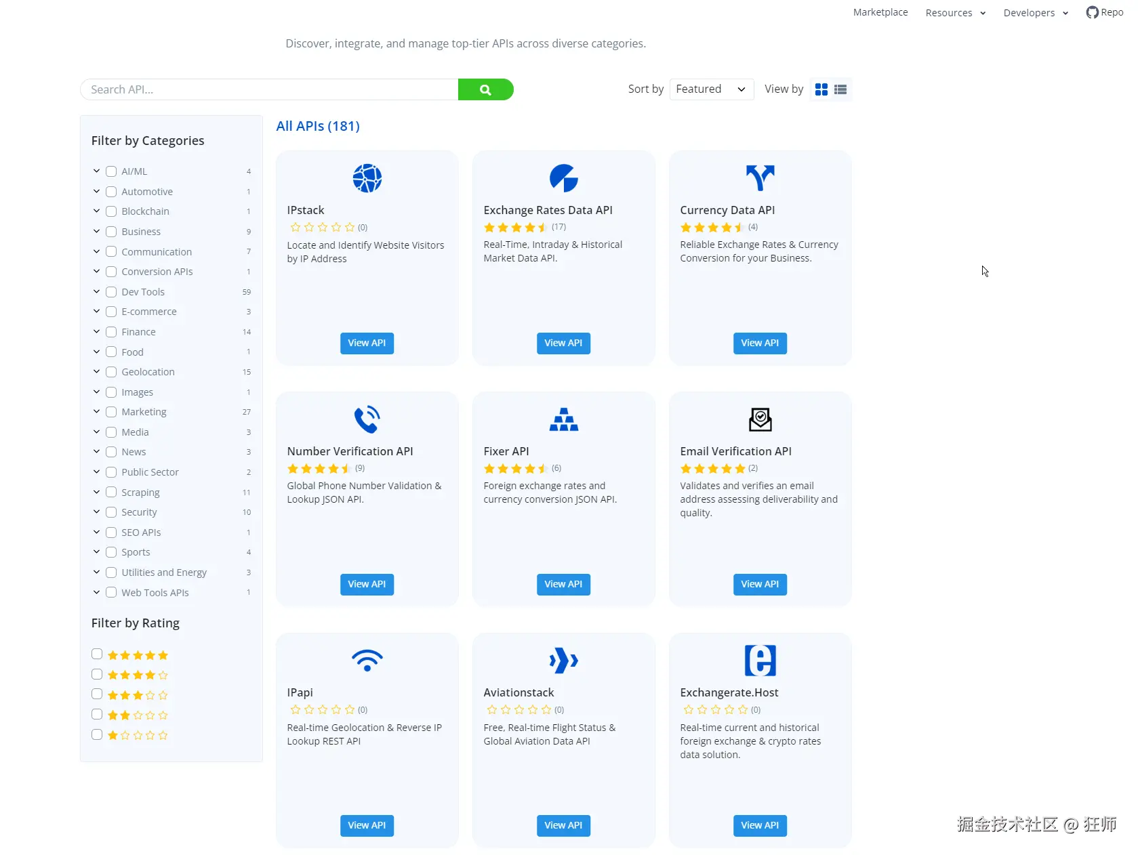This screenshot has height=855, width=1138.
Task: Check the three-star rating filter checkbox
Action: point(97,694)
